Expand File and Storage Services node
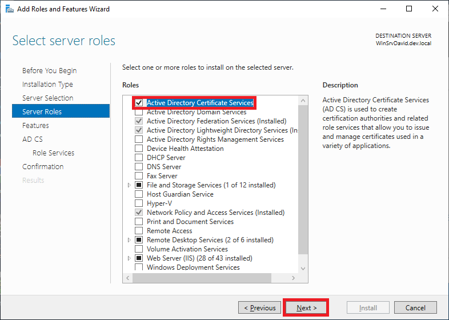Image resolution: width=449 pixels, height=320 pixels. pos(129,185)
